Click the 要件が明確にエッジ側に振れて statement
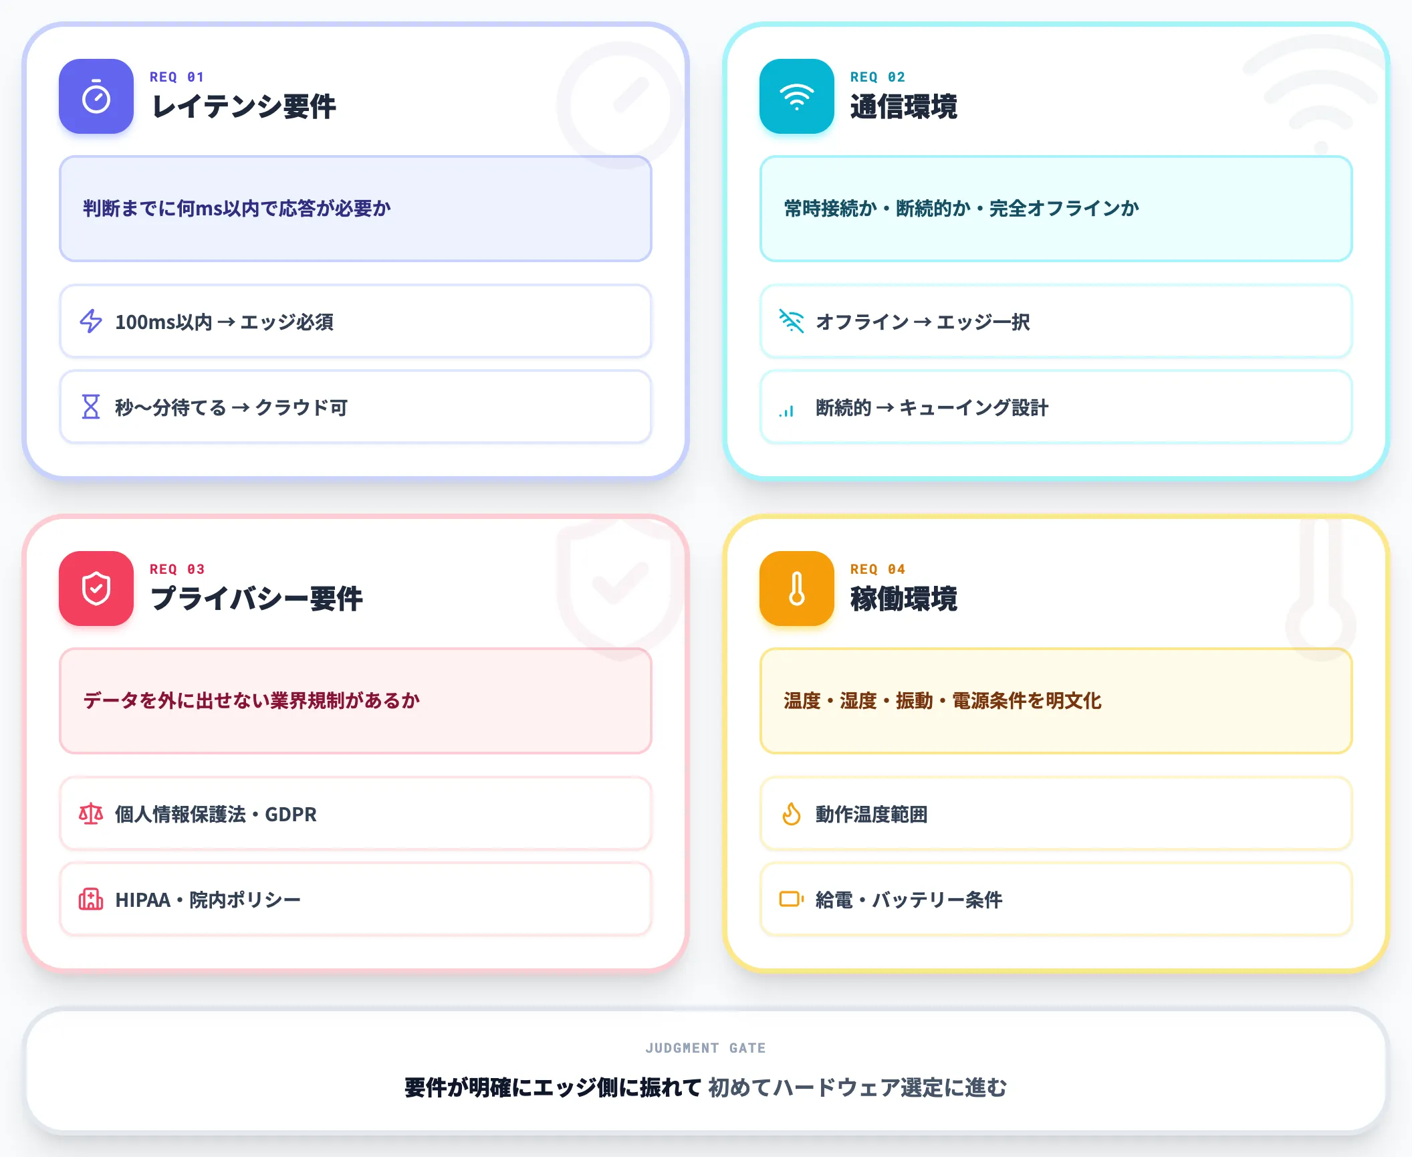Viewport: 1412px width, 1157px height. pyautogui.click(x=552, y=1087)
